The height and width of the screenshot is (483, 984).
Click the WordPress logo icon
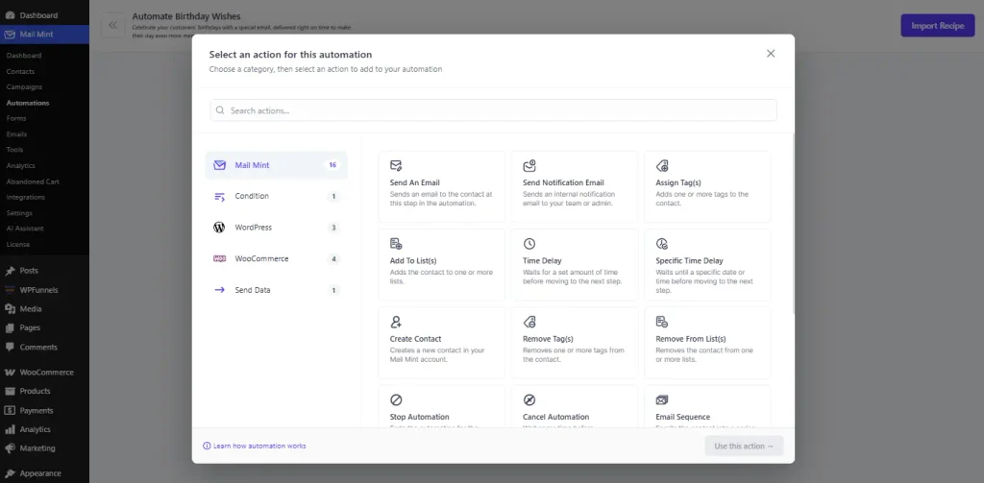click(219, 228)
